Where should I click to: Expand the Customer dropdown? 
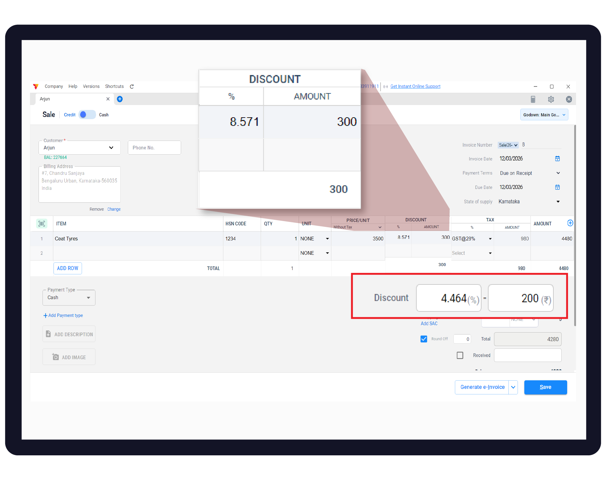coord(111,148)
